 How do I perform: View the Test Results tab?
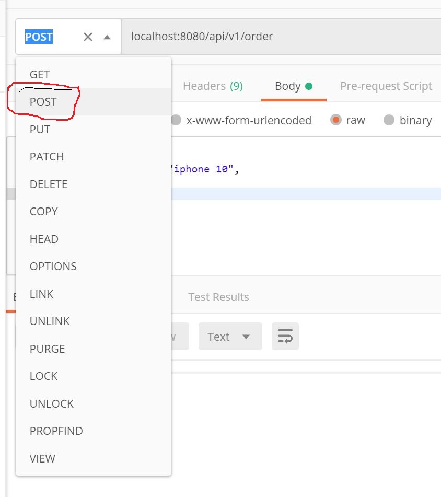coord(218,297)
